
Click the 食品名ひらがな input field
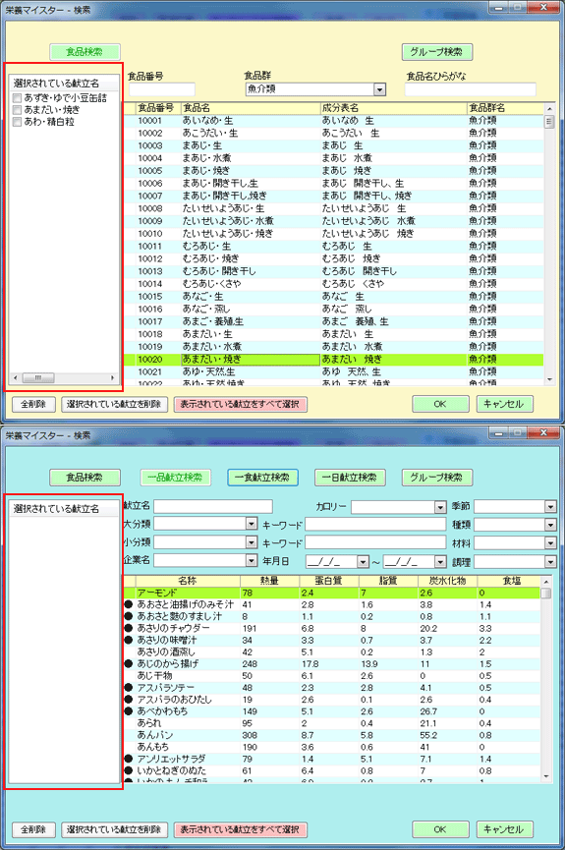coord(470,89)
